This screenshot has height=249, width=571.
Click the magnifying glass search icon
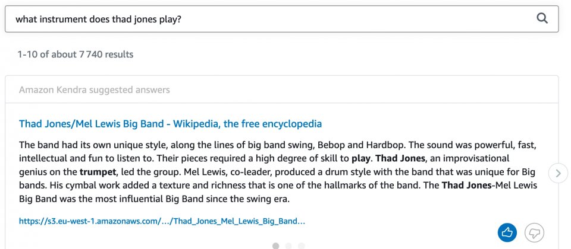[x=542, y=18]
